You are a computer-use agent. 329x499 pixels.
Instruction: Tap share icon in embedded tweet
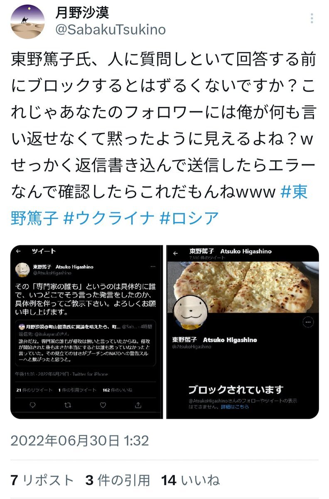[138, 405]
